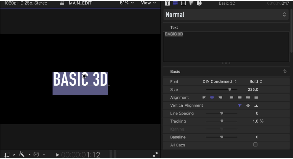Open the Info inspector icon
Viewport: 293px width, 159px height.
coord(199,3)
